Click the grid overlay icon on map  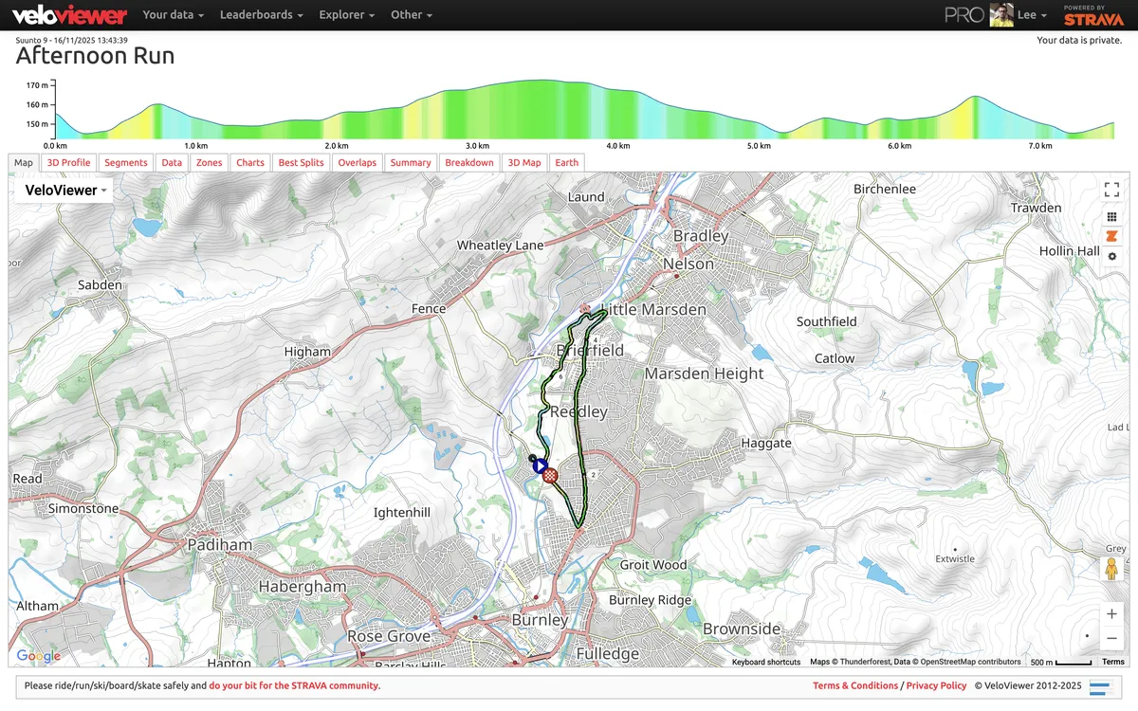(x=1111, y=217)
